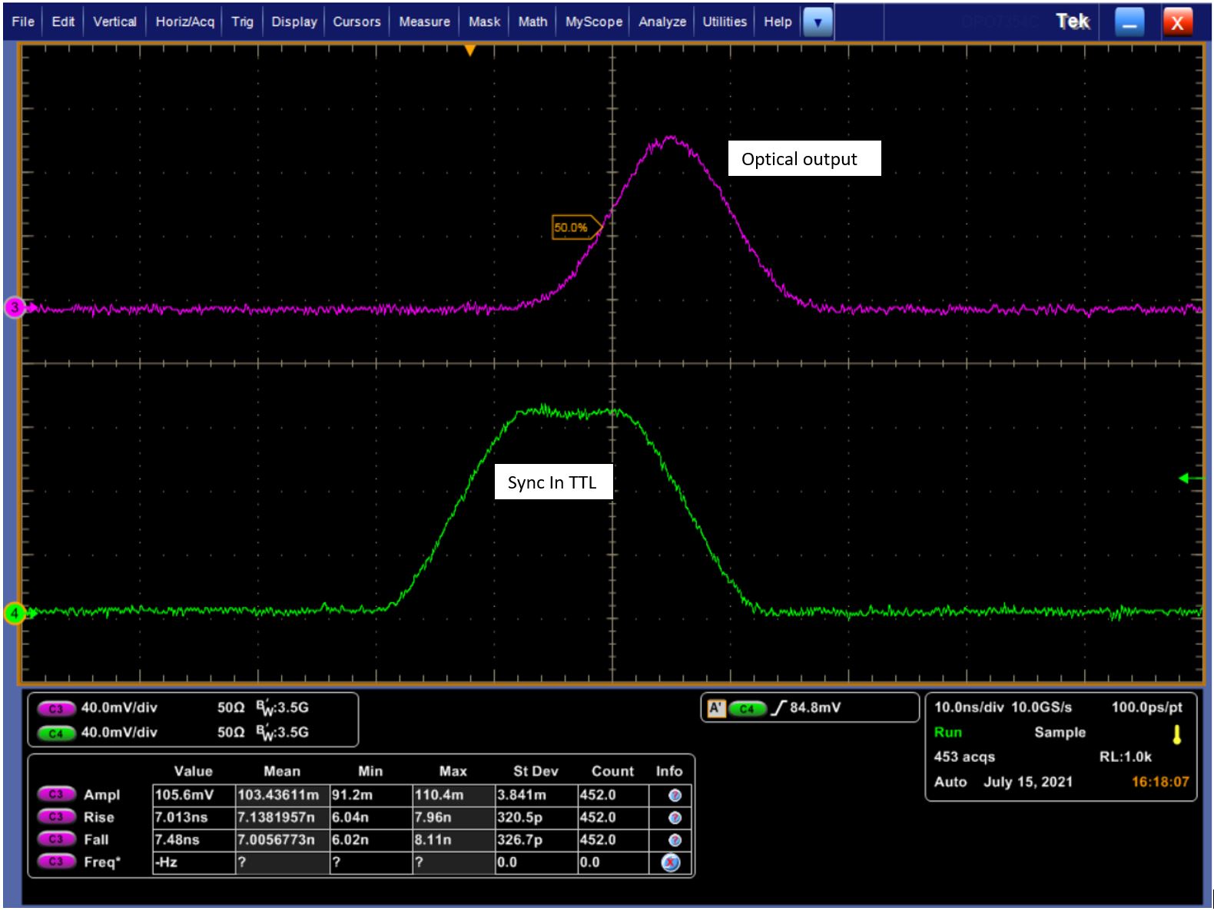Click the 10.0GS/s sample rate readout
Screen dimensions: 1214x911
[1041, 707]
